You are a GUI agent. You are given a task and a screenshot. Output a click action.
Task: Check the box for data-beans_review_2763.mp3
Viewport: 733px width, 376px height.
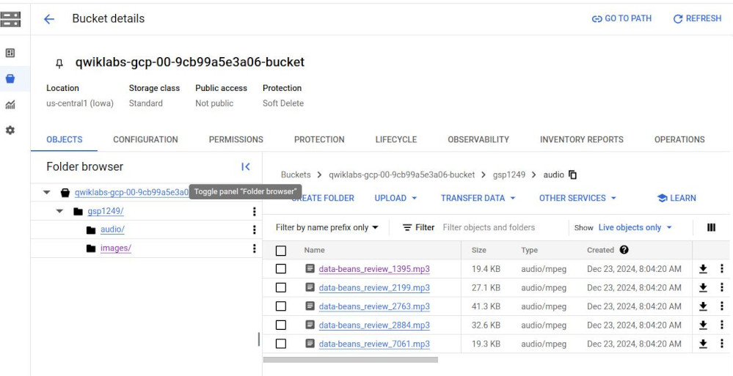280,306
